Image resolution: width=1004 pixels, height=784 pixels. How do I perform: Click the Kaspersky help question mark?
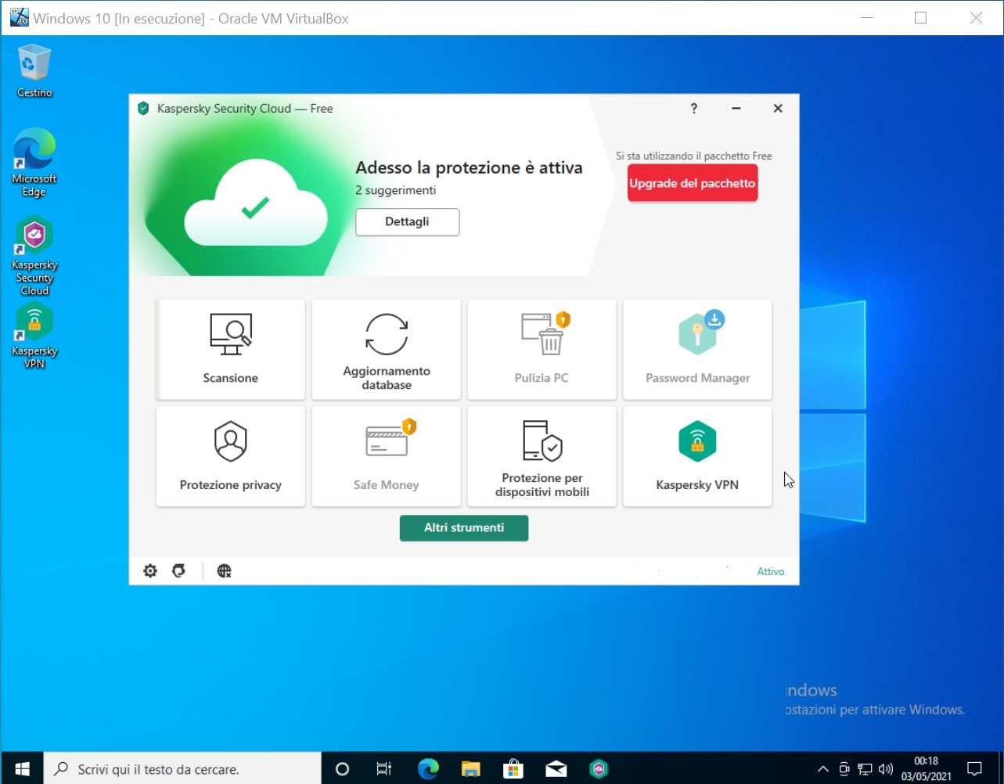coord(693,109)
